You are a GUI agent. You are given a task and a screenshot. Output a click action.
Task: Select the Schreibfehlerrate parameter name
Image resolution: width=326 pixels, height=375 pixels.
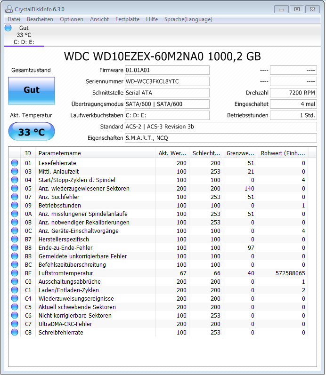pyautogui.click(x=61, y=333)
